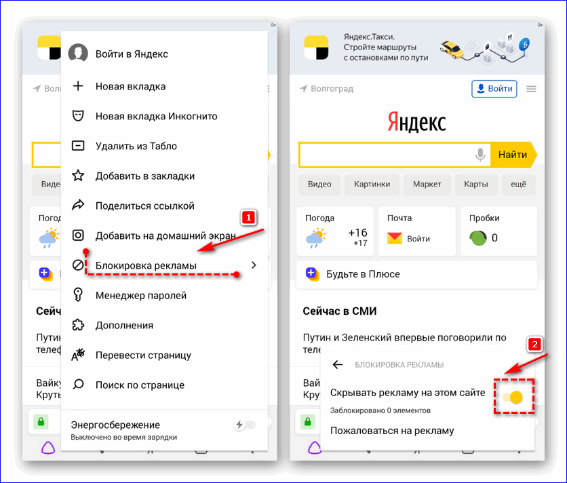Open the Картинки images tab

pyautogui.click(x=372, y=184)
